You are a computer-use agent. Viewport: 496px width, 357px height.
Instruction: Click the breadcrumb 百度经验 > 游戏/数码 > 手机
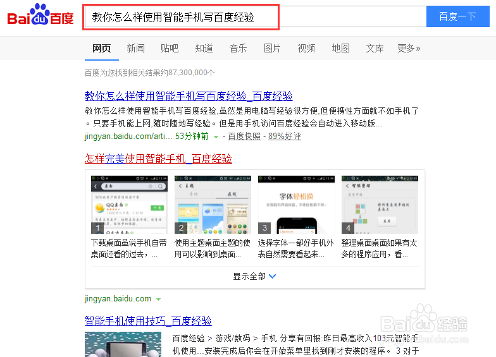[225, 339]
